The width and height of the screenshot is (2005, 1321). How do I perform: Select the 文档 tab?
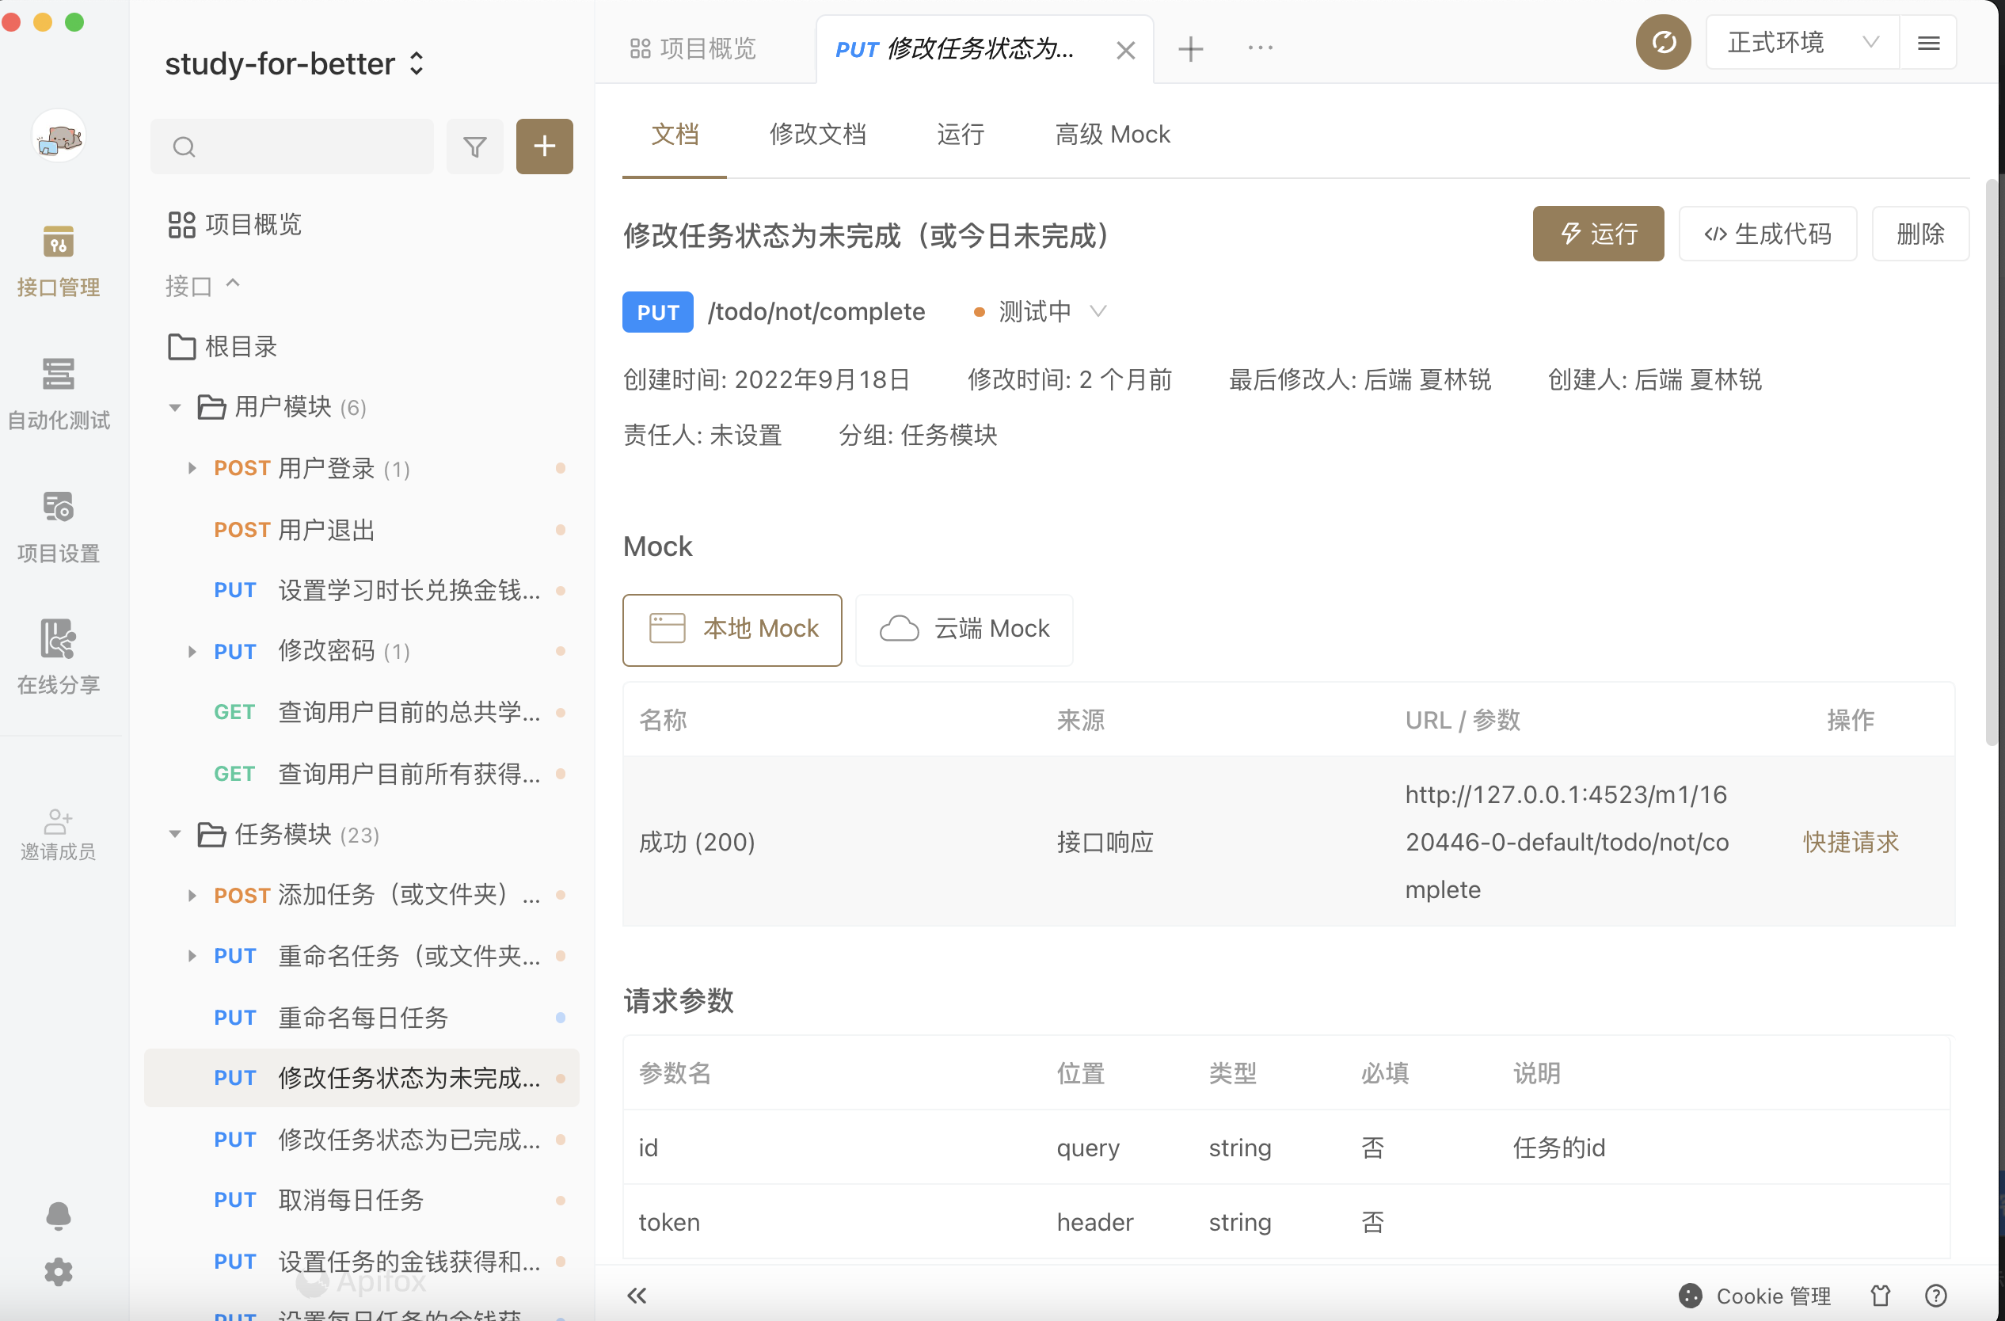click(x=674, y=135)
